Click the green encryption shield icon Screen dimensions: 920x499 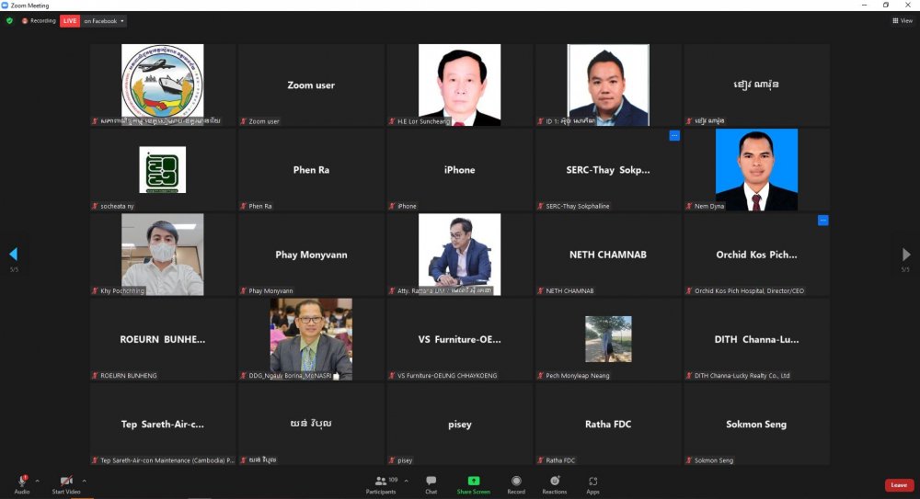point(10,20)
